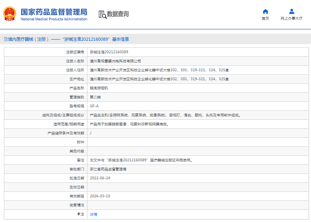Click approving department 浙江省药品监督管理局 cell

(x=108, y=169)
